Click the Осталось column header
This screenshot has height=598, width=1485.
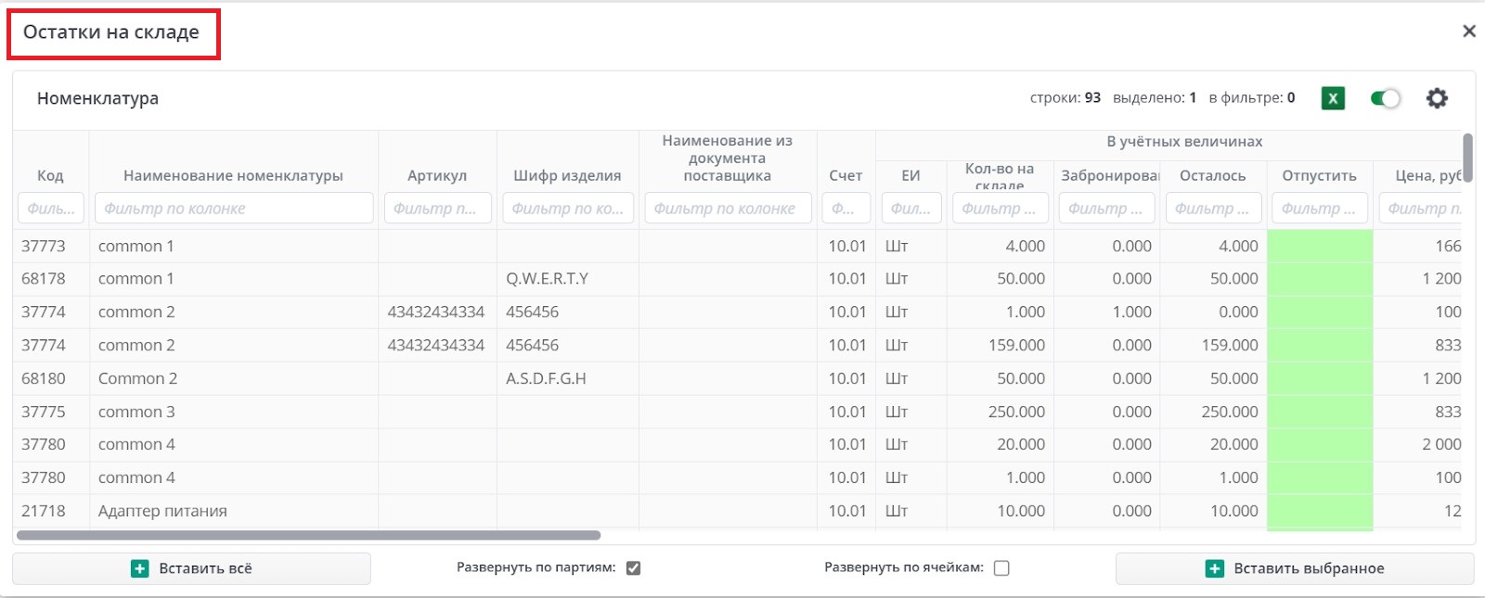point(1212,175)
